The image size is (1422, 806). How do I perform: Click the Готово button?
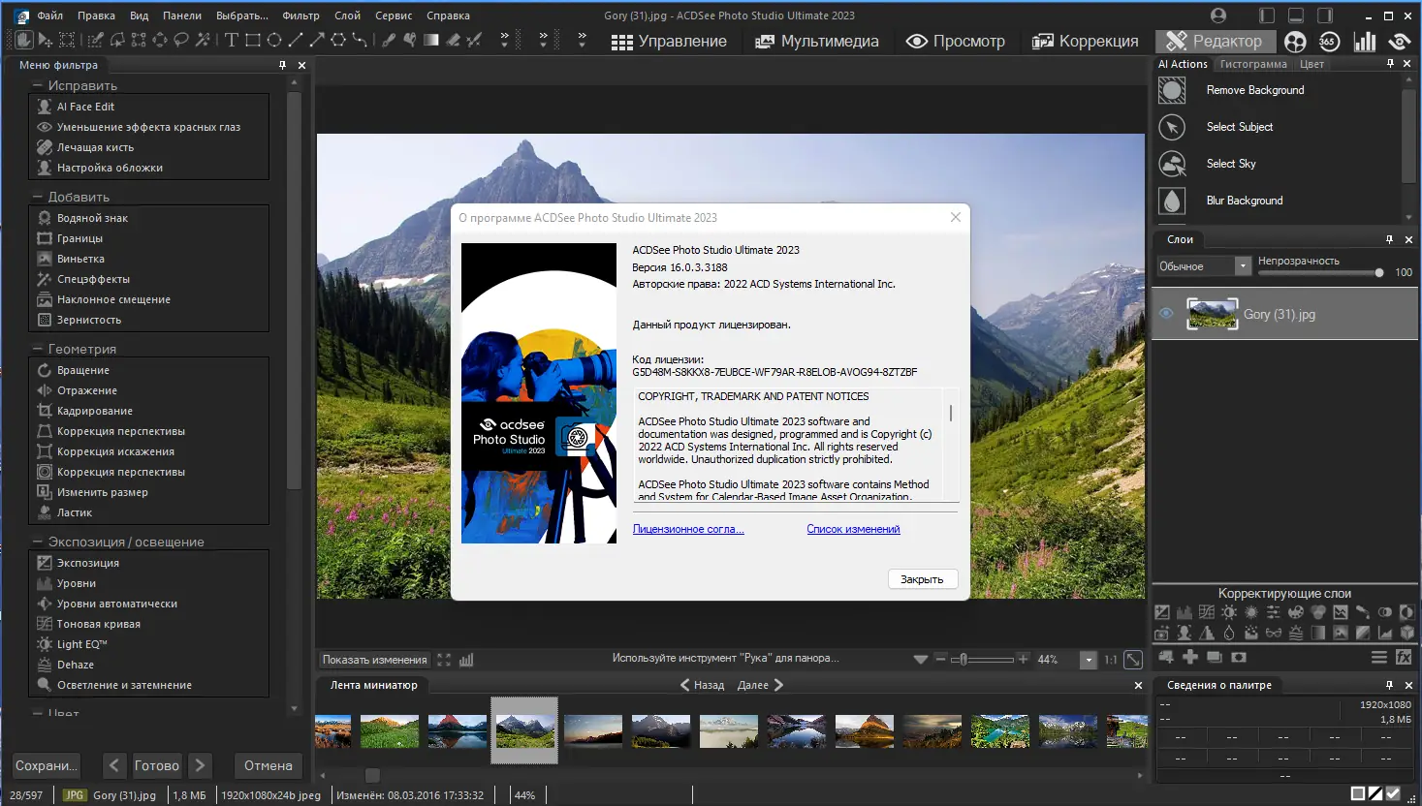(157, 765)
